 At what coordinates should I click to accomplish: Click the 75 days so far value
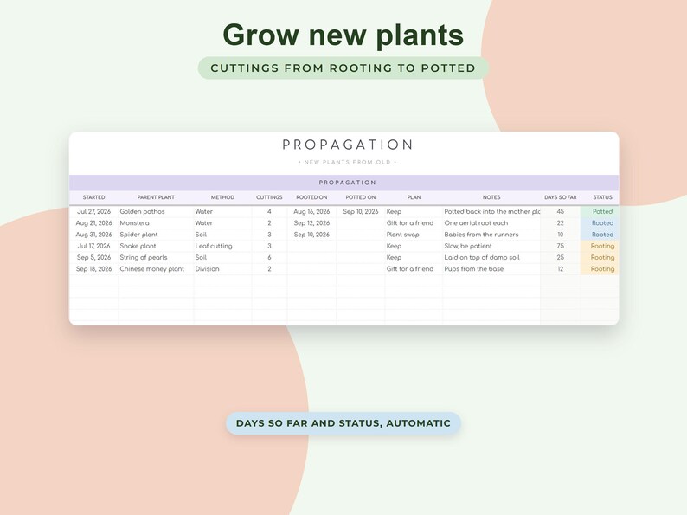pos(561,246)
